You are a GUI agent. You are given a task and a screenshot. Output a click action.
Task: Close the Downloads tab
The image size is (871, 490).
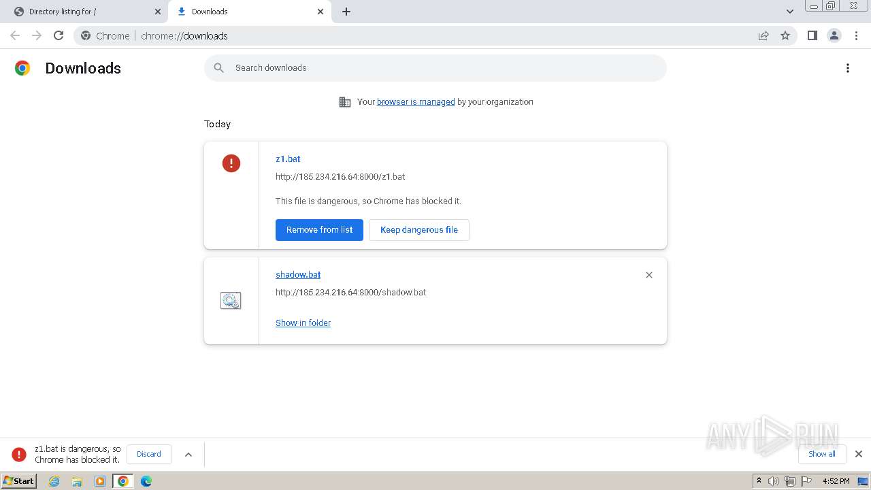click(x=321, y=12)
